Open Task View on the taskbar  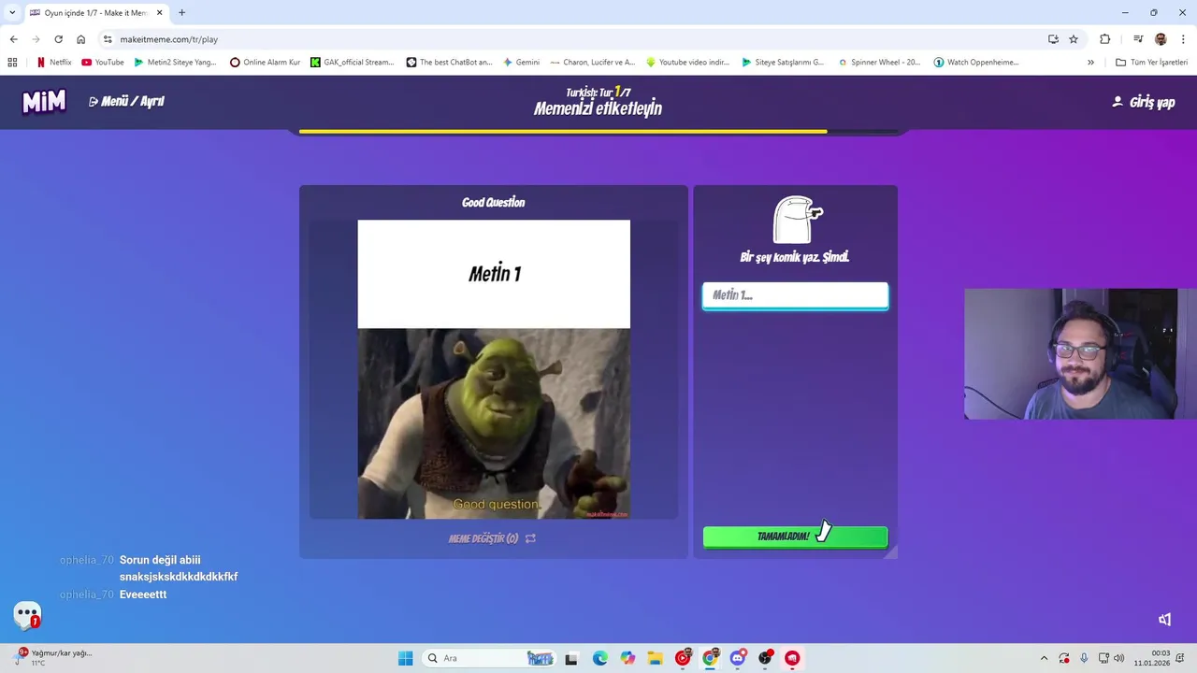click(571, 658)
